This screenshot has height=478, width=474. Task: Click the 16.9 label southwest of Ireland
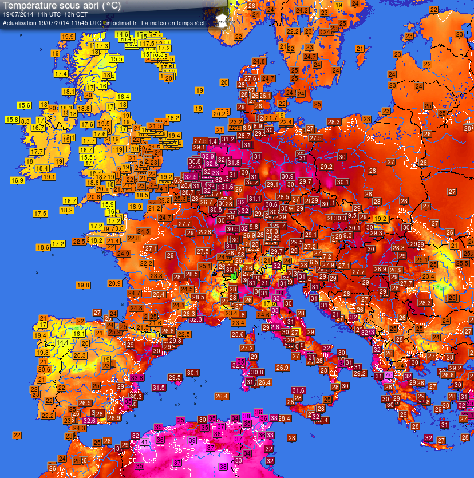coord(17,180)
